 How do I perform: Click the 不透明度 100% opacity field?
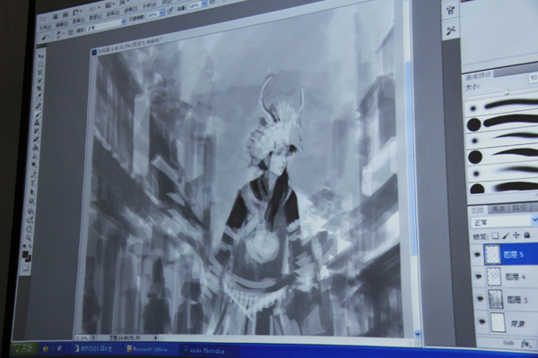(153, 15)
